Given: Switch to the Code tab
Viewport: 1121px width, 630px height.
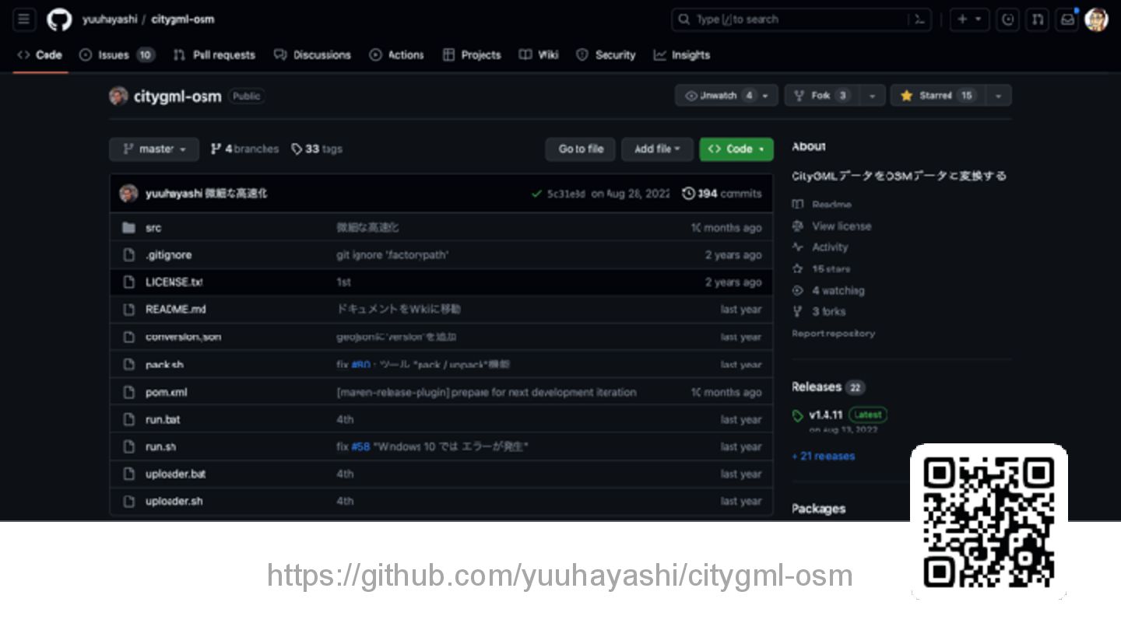Looking at the screenshot, I should click(x=40, y=55).
